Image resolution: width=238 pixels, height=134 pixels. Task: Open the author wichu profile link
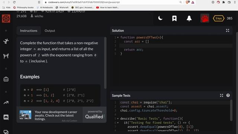point(37,16)
